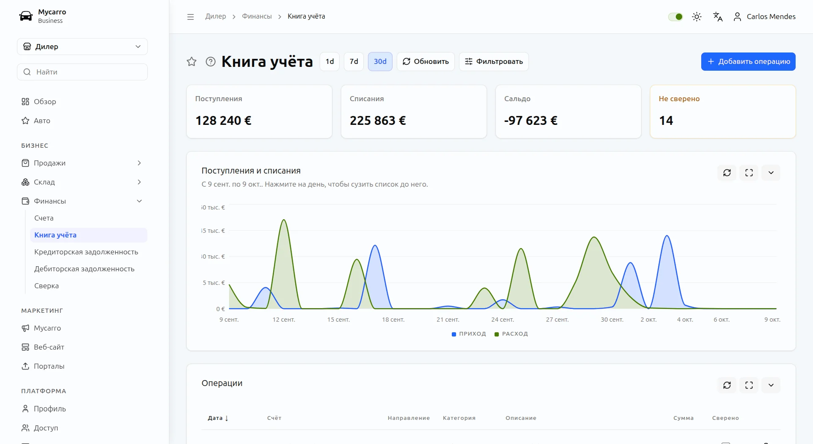Viewport: 813px width, 444px height.
Task: Click the Mycarro car logo icon
Action: (x=26, y=16)
